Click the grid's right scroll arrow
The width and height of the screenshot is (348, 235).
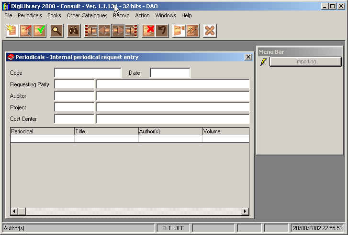(245, 211)
